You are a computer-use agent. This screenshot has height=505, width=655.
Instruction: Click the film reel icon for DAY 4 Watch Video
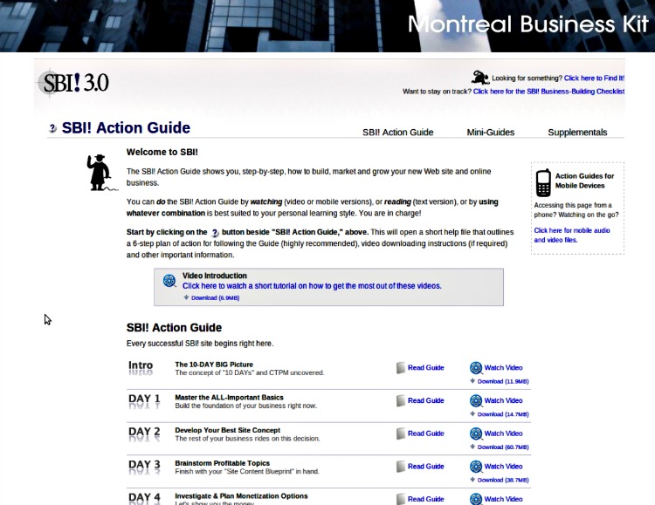[476, 499]
